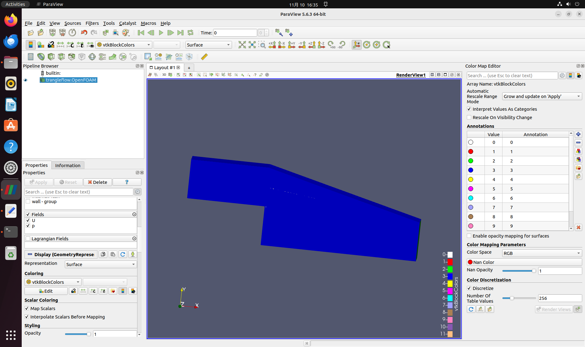
Task: Open the Filters menu
Action: (x=92, y=23)
